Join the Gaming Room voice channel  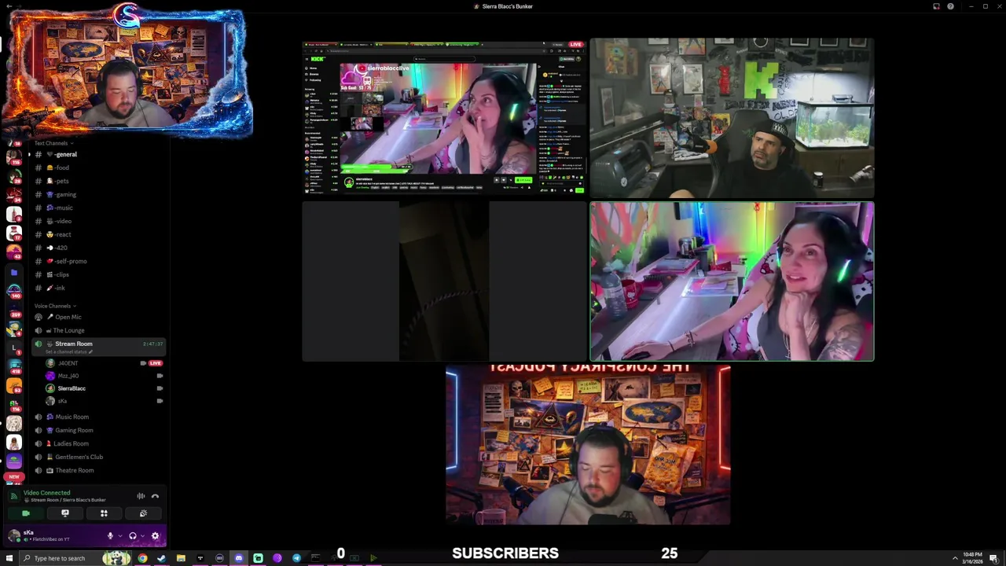coord(98,430)
